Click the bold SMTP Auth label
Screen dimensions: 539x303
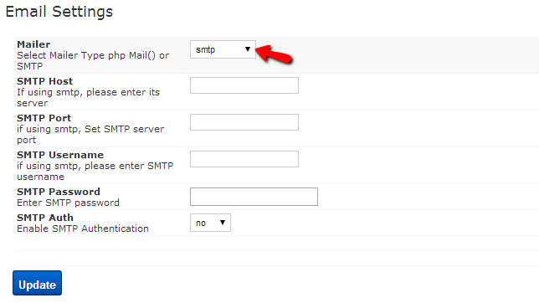(x=45, y=218)
